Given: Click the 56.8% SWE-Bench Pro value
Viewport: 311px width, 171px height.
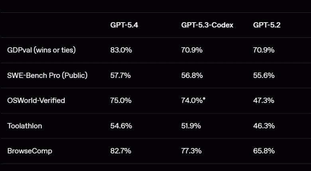Looking at the screenshot, I should pyautogui.click(x=192, y=75).
